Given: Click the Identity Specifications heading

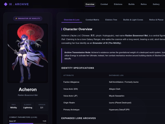Looking at the screenshot, I should pyautogui.click(x=78, y=68).
